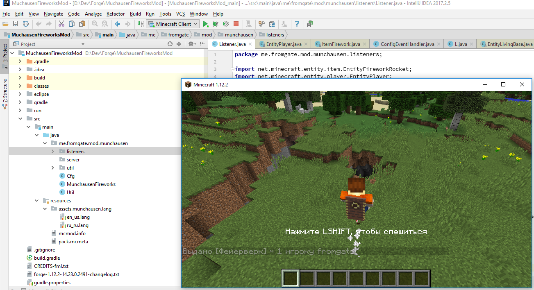Click Scroll from Source target icon
This screenshot has width=534, height=290.
tap(170, 44)
